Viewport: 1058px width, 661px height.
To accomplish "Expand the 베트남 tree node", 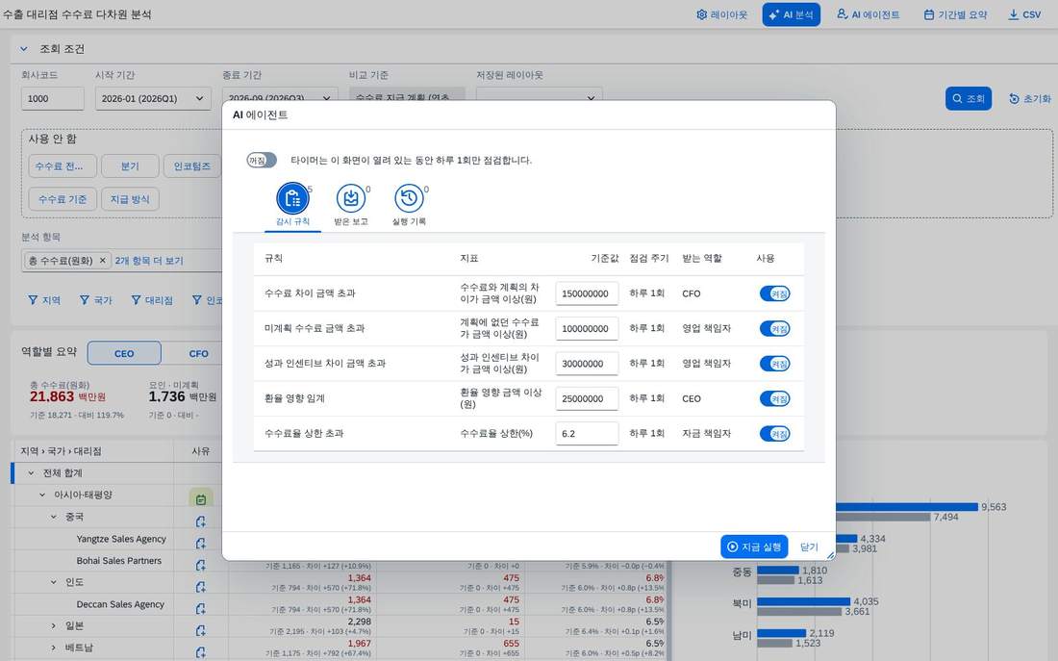I will 53,648.
